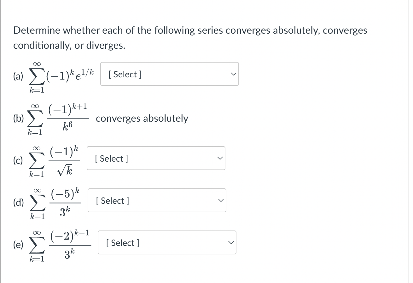413x283 pixels.
Task: Click the chevron arrow on the part (d) select box
Action: (x=220, y=201)
